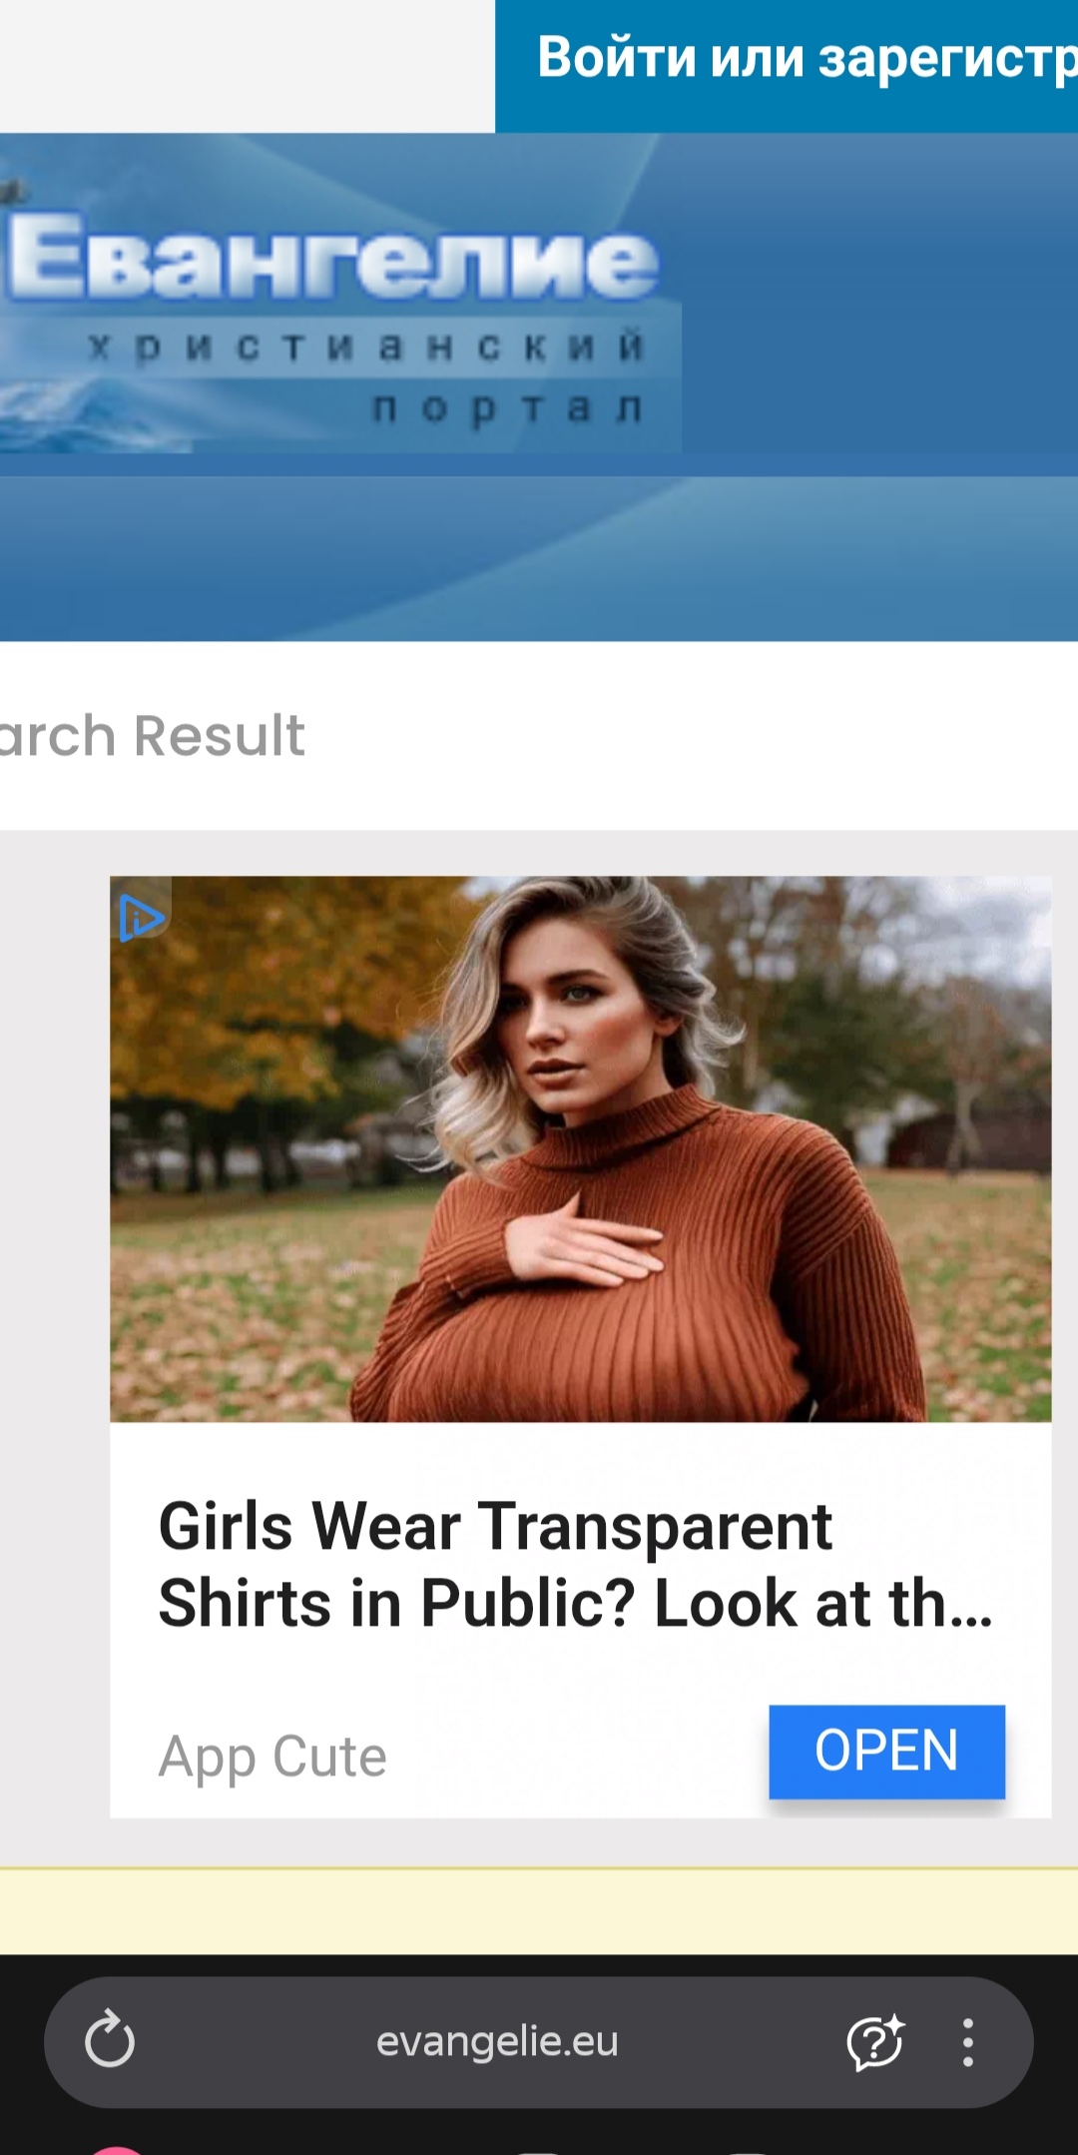
Task: Select the evangelie.eu address text
Action: click(497, 2041)
